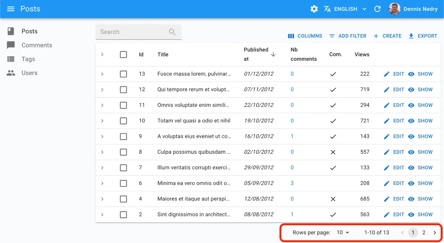Expand the row for post 10

pyautogui.click(x=102, y=121)
